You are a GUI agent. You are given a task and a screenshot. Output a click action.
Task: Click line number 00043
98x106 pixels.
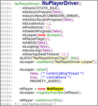click(x=6, y=35)
